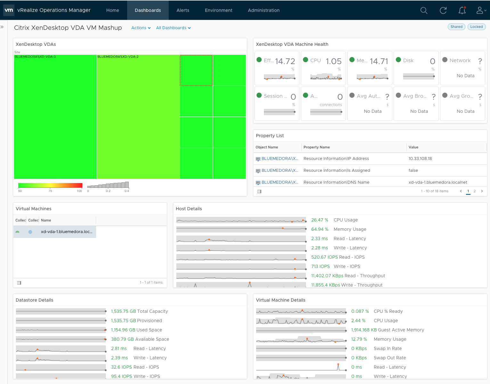
Task: Go to next Property List page
Action: click(x=482, y=191)
